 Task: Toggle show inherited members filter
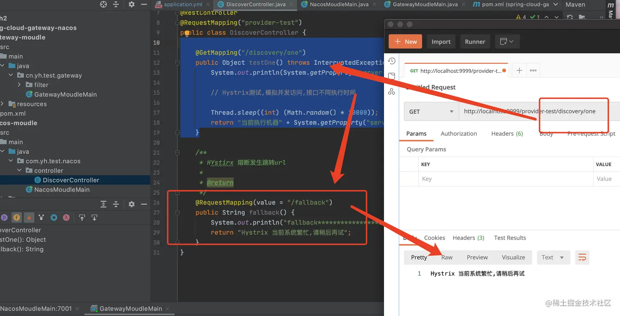[x=41, y=218]
